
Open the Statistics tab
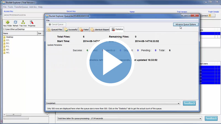click(117, 29)
